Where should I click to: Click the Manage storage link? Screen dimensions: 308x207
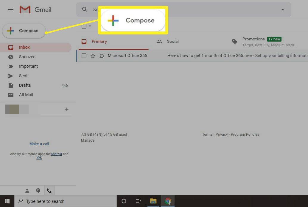pos(88,140)
